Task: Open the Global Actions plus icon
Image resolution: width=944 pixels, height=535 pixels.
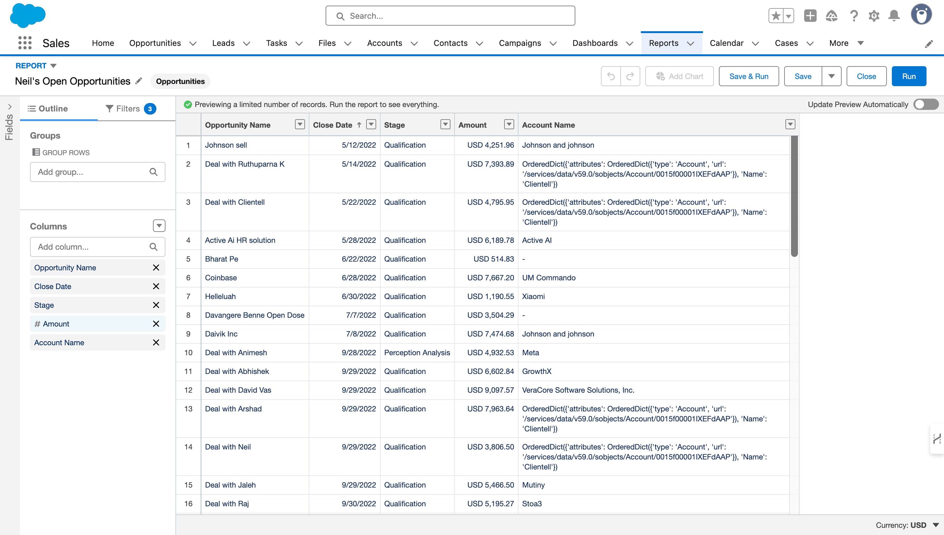Action: pos(810,16)
